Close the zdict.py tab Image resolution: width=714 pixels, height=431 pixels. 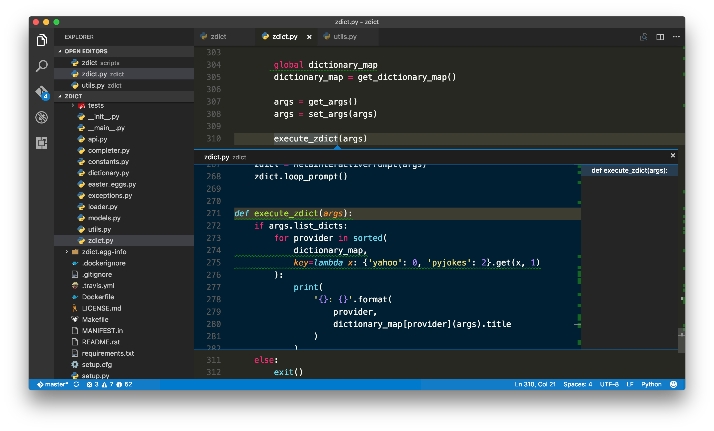pyautogui.click(x=309, y=37)
